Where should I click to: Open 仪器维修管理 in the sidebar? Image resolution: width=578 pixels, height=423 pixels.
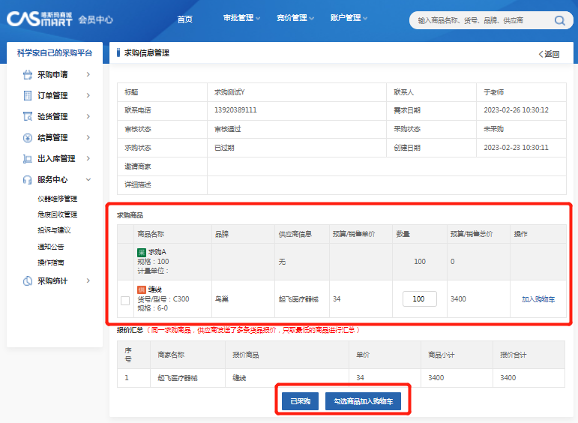(x=57, y=199)
